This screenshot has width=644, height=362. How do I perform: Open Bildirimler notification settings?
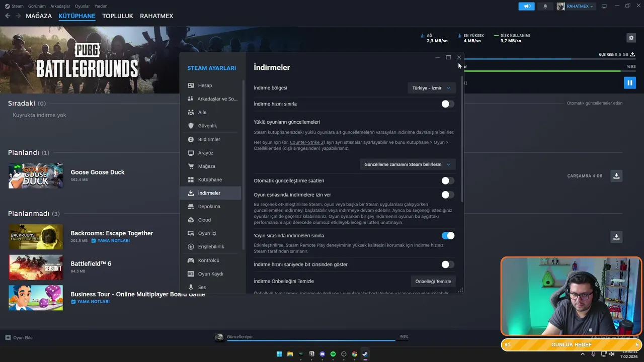click(x=210, y=139)
